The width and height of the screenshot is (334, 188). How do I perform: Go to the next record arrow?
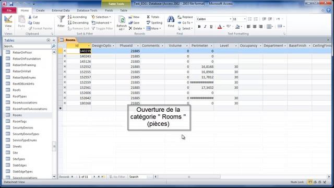click(x=94, y=177)
